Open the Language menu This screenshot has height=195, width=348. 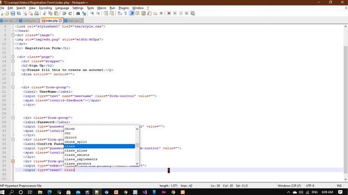tap(62, 8)
